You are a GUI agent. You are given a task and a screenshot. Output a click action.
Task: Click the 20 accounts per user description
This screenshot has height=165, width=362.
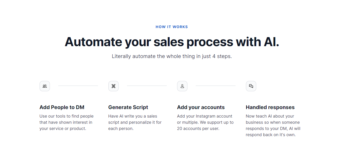205,122
